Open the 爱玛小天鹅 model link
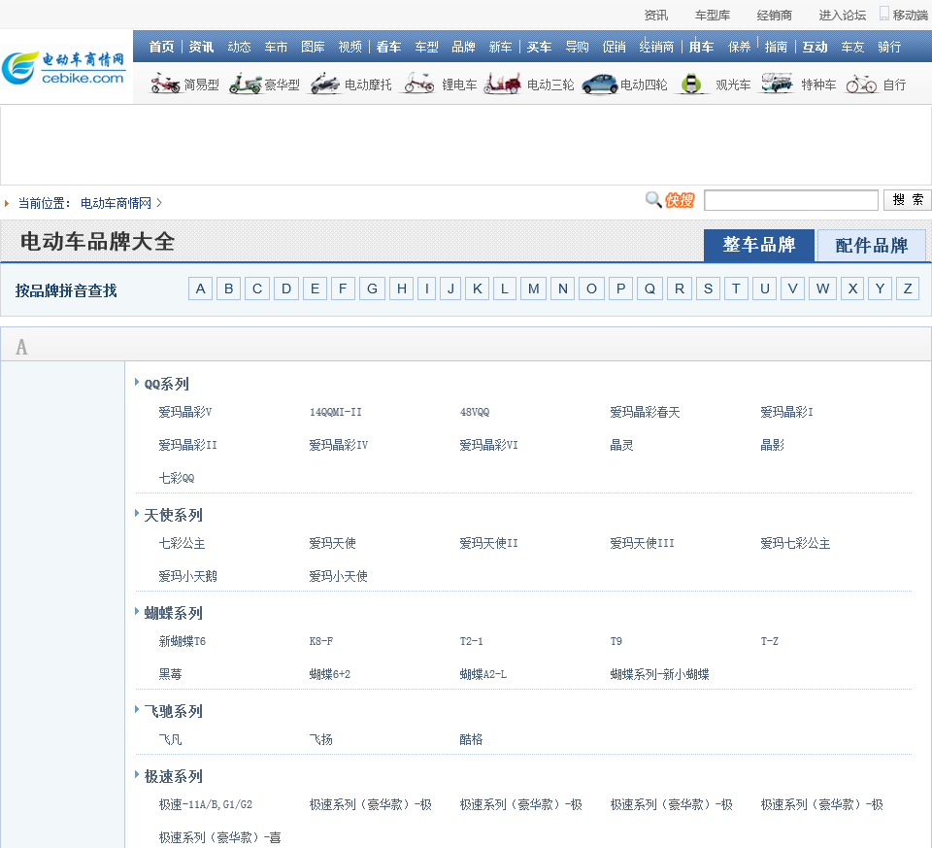Screen dimensions: 932x848 [x=187, y=576]
